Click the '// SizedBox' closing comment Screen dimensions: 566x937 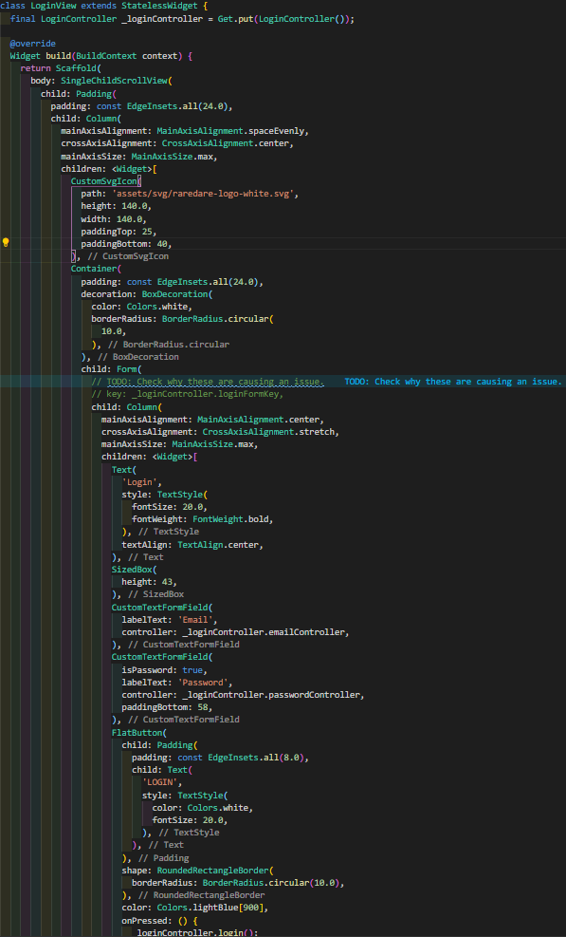click(x=156, y=594)
